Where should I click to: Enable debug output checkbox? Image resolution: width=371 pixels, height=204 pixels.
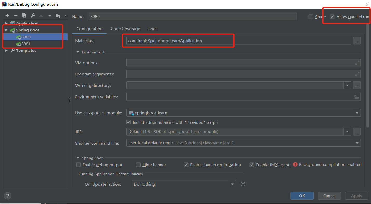78,165
